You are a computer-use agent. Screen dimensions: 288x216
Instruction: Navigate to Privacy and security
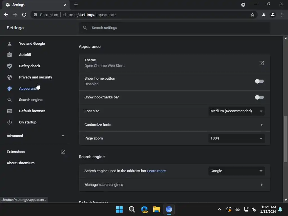click(x=35, y=77)
